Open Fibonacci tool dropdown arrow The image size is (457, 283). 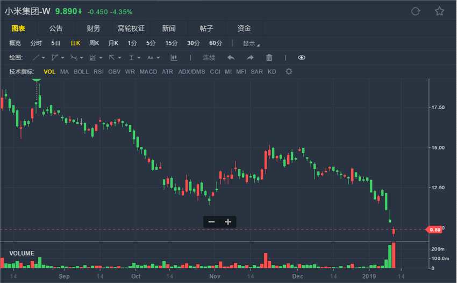pos(101,58)
